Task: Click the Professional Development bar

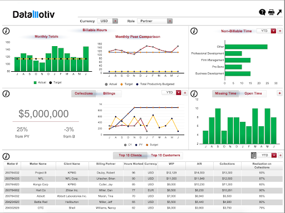Action: [x=233, y=53]
